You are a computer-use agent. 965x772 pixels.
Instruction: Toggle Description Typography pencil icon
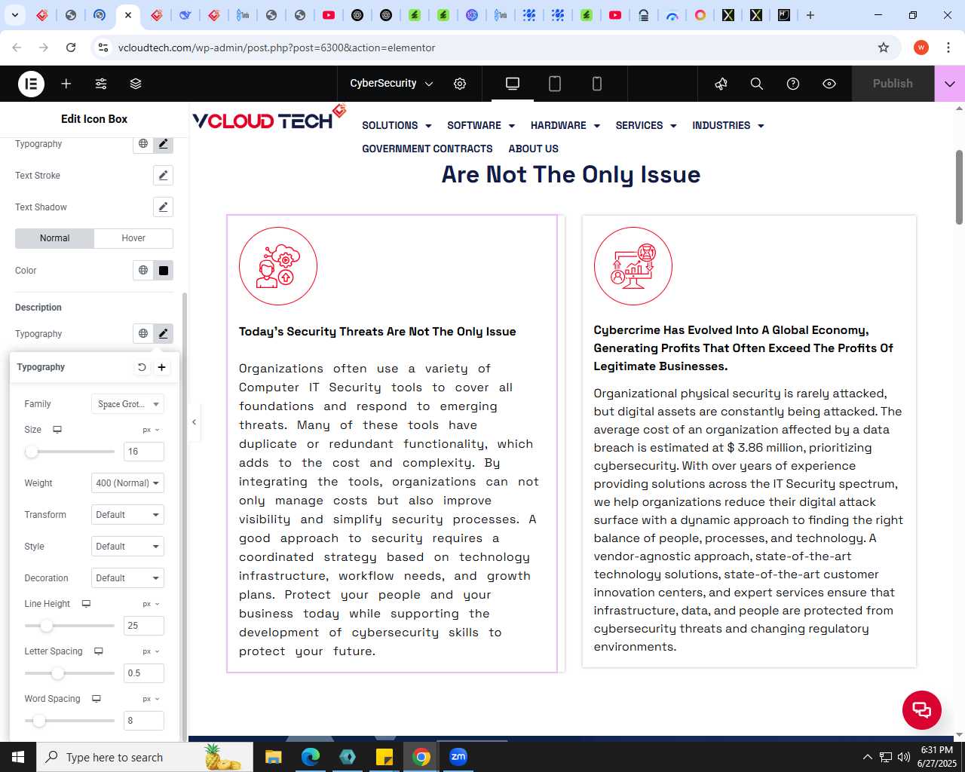(163, 333)
